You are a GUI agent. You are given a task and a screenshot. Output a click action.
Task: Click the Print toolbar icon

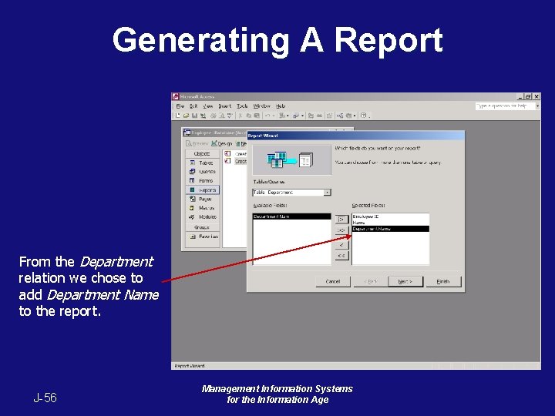(214, 116)
